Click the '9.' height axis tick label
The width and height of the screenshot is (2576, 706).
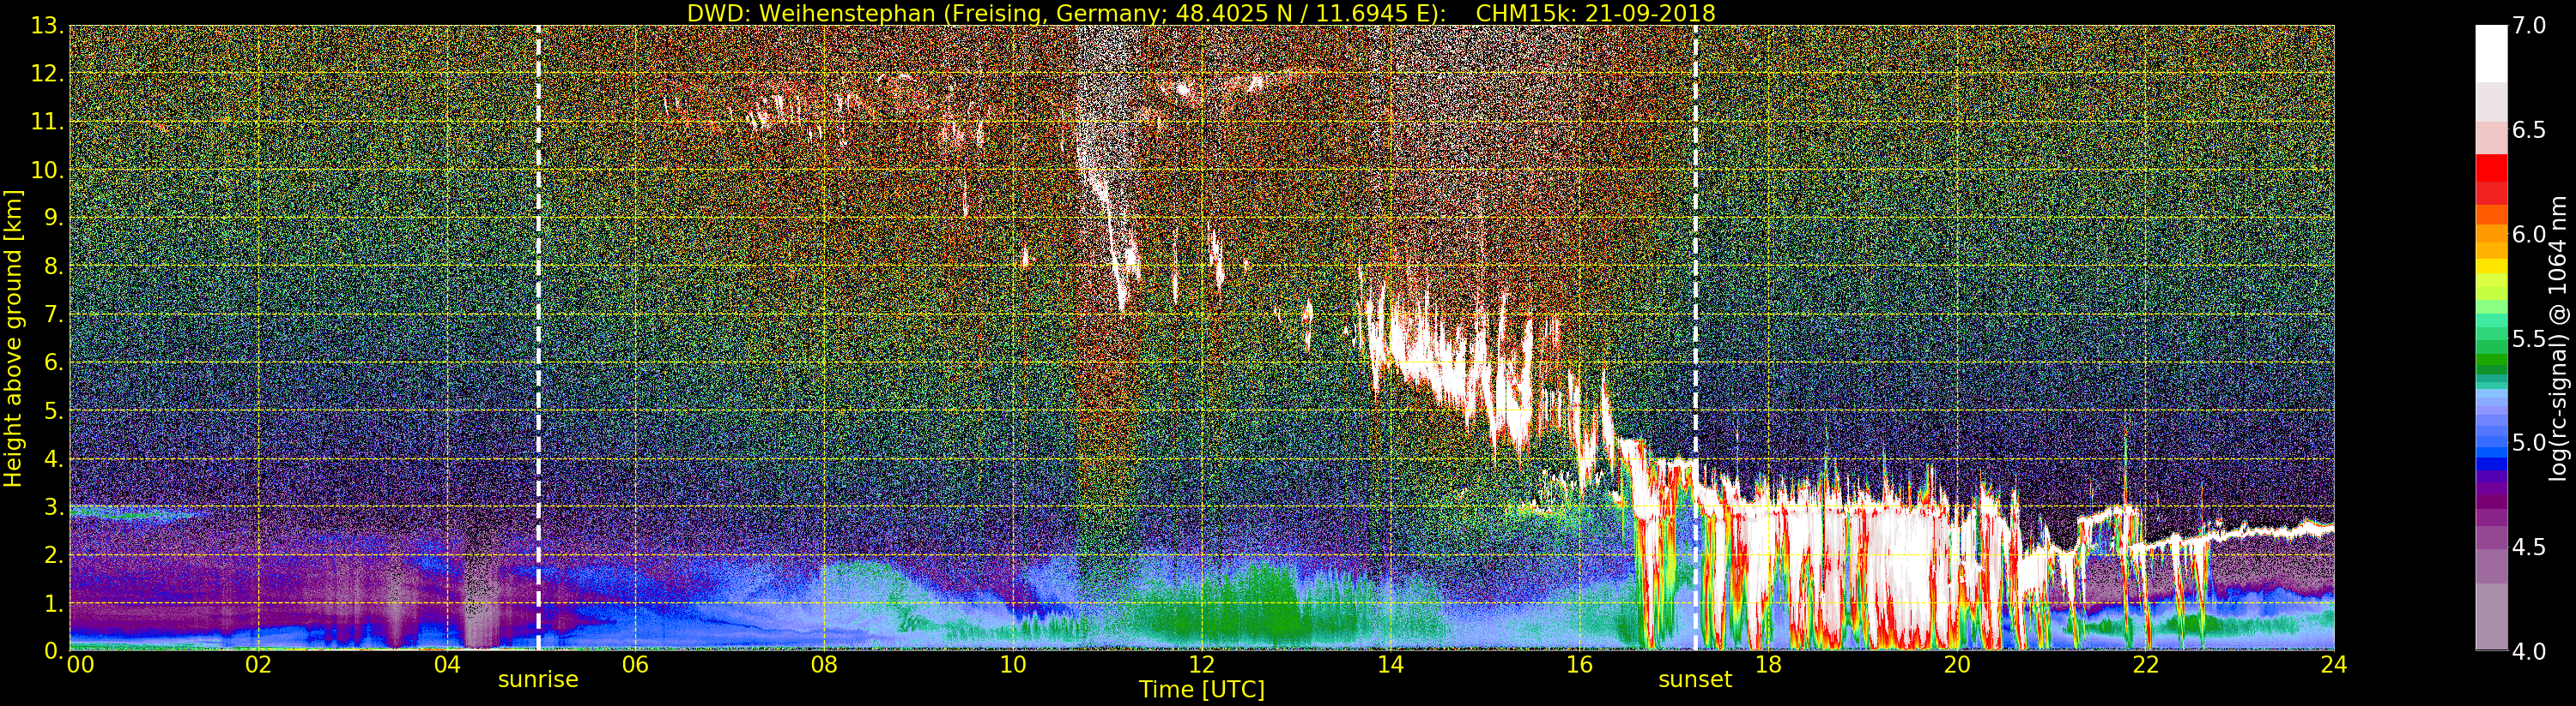pos(54,218)
